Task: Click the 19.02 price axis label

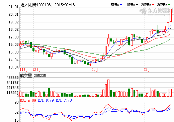Action: 13,22
